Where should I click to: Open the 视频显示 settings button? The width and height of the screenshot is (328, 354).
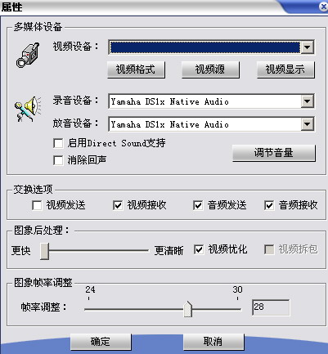coord(285,69)
